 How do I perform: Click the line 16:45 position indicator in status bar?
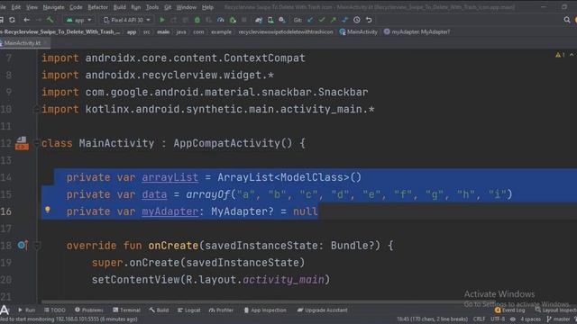click(x=433, y=319)
